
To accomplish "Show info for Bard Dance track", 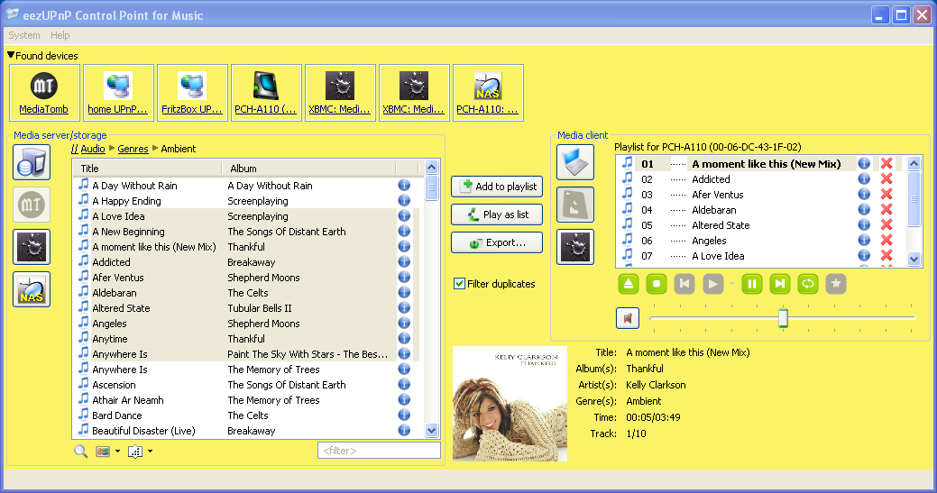I will 404,415.
